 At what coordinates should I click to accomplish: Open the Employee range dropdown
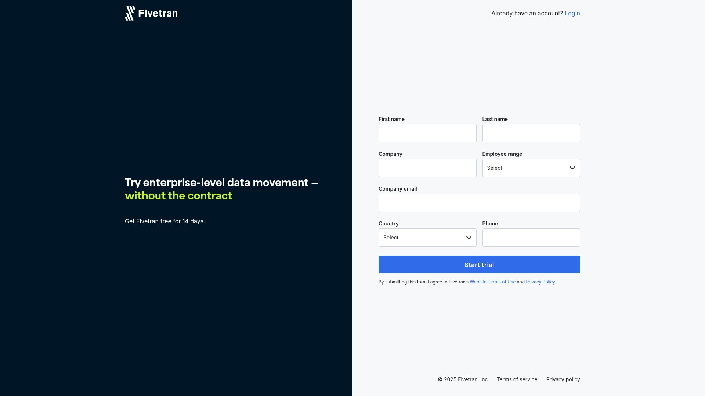(x=531, y=168)
